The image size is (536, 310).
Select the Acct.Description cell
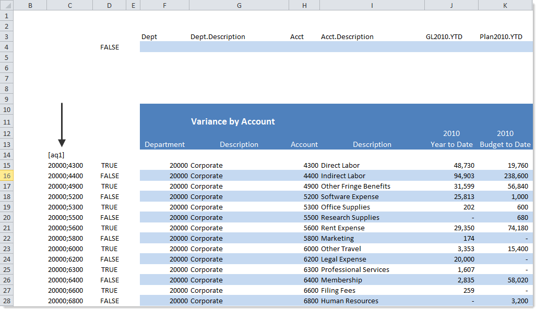tap(347, 37)
